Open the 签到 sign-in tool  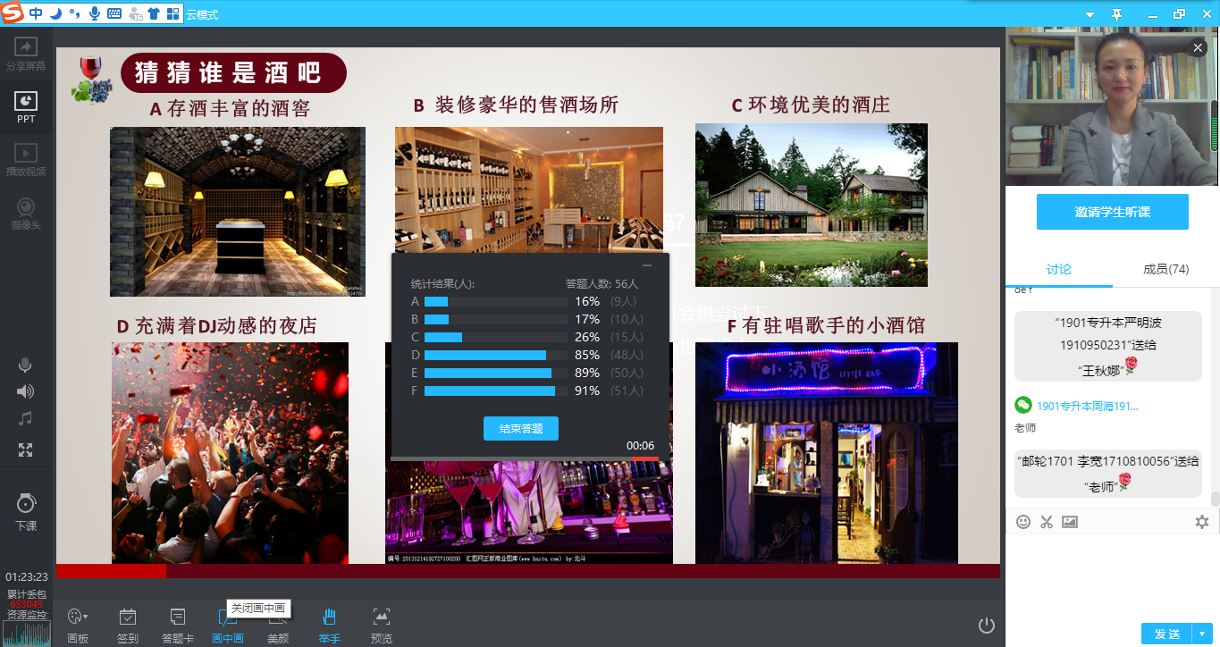128,624
